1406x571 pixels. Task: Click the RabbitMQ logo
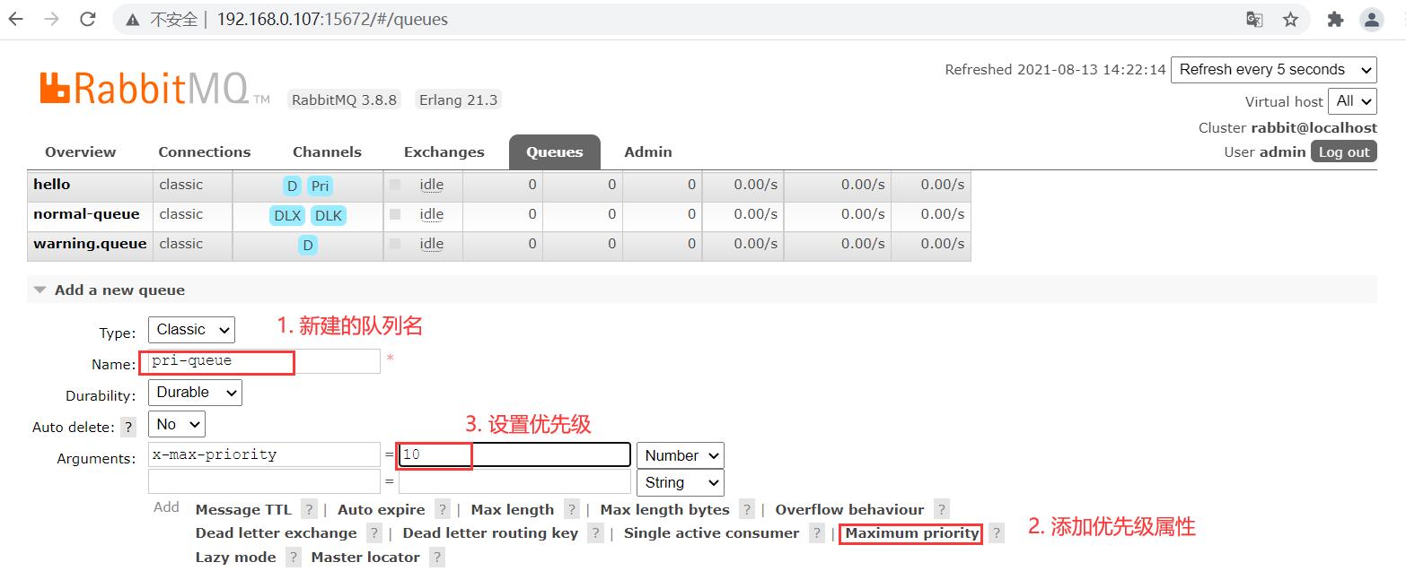point(154,89)
